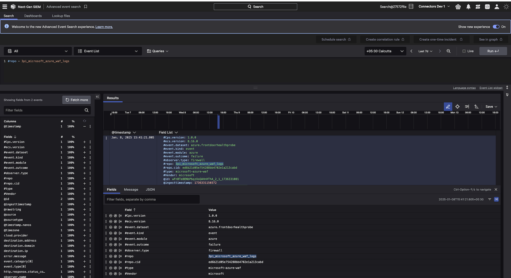Enable the Live checkbox

click(464, 51)
